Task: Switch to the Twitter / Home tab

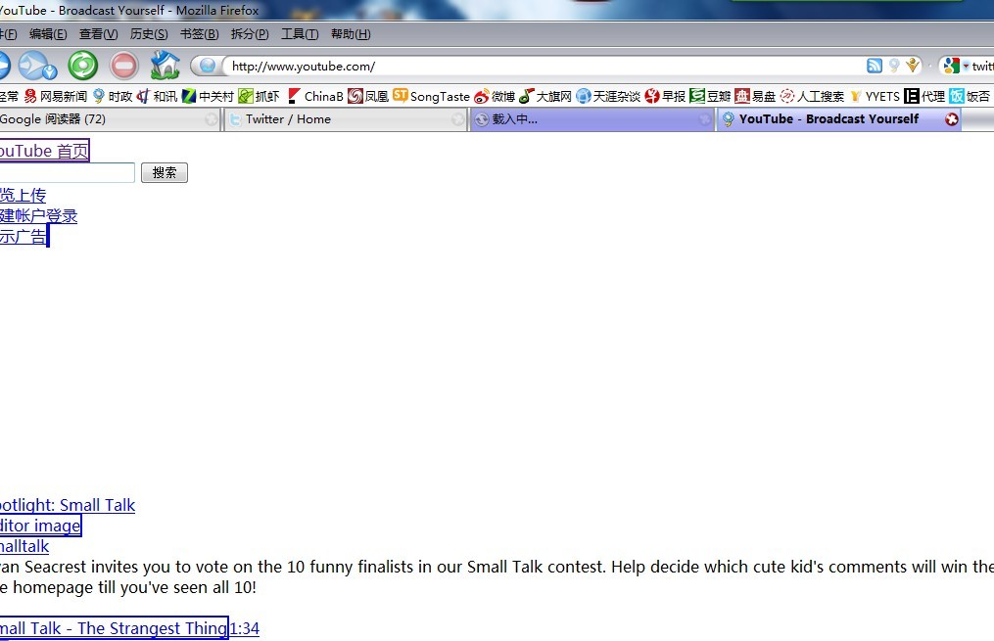Action: point(346,119)
